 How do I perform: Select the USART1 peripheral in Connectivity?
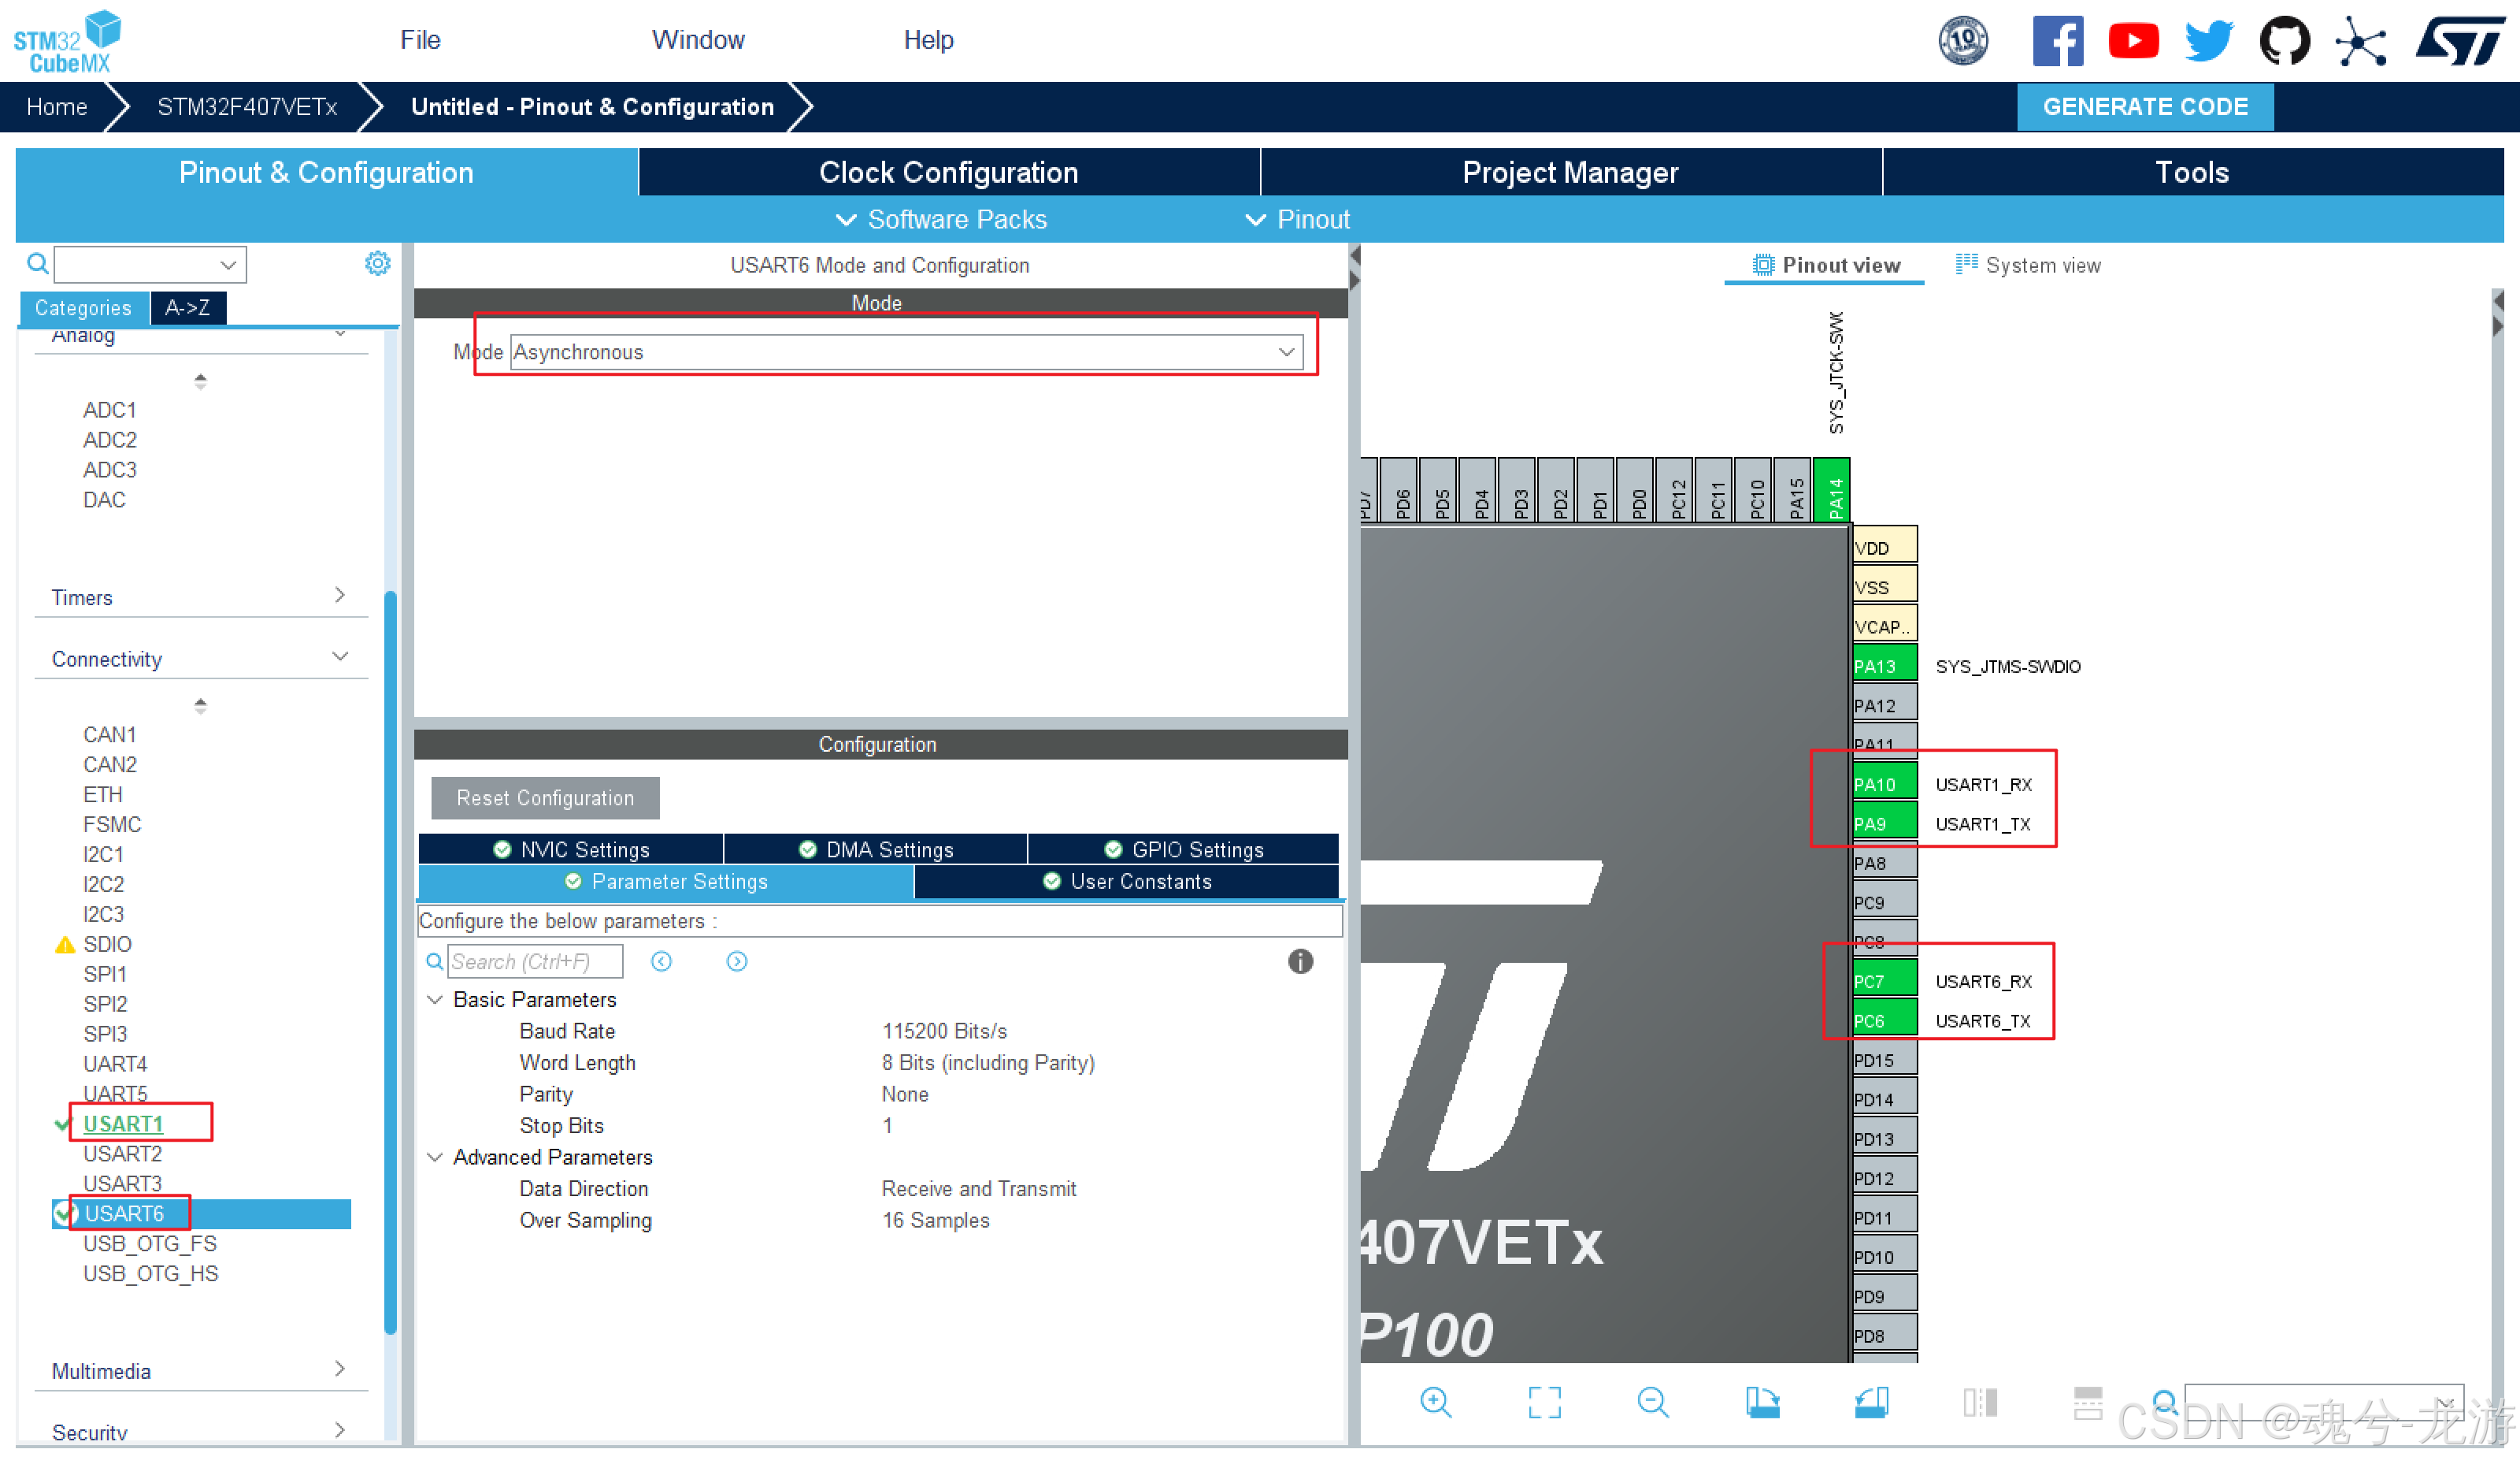(x=123, y=1124)
